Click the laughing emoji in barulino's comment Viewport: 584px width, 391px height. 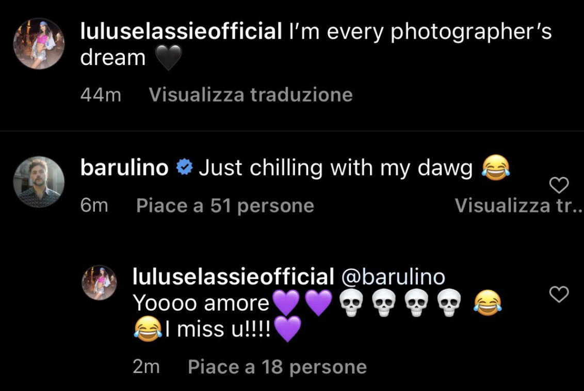[x=496, y=168]
